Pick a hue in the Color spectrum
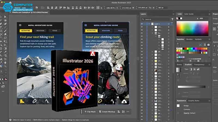218x122 pixels. [x=192, y=28]
